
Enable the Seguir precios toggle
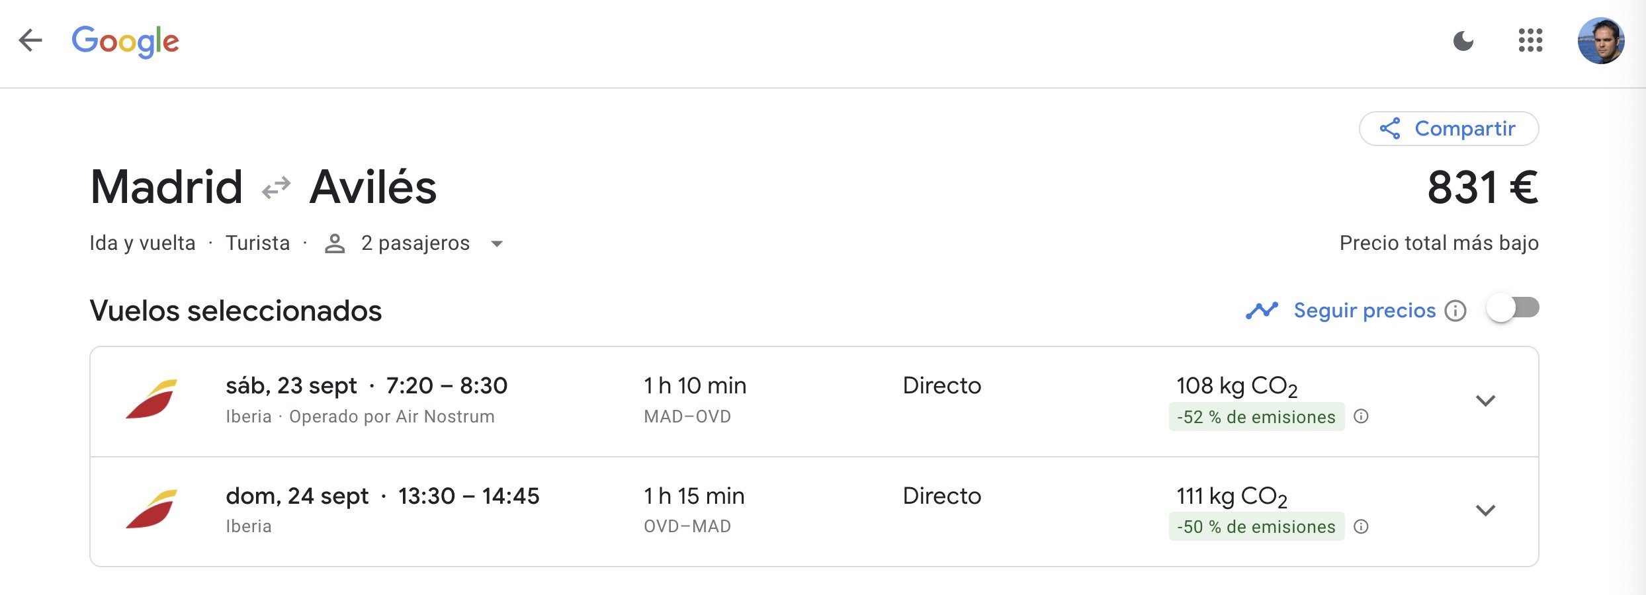coord(1513,309)
